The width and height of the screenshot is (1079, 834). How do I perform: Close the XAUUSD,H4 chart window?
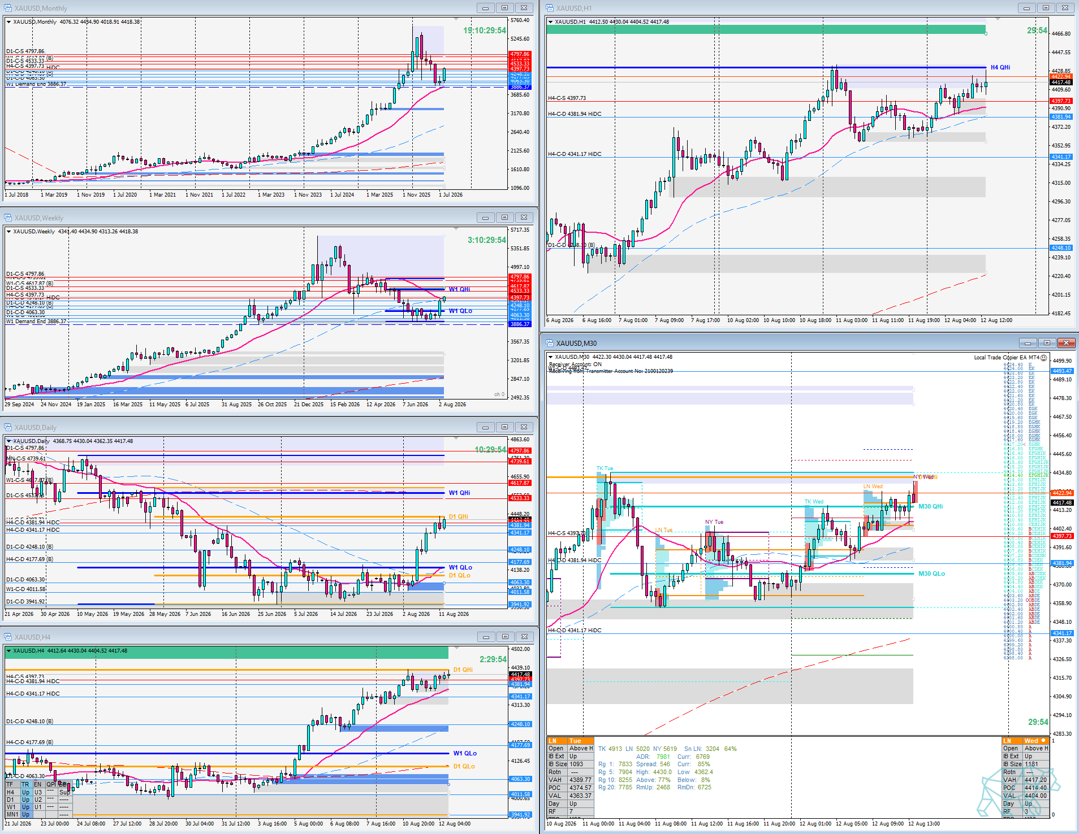pos(524,637)
